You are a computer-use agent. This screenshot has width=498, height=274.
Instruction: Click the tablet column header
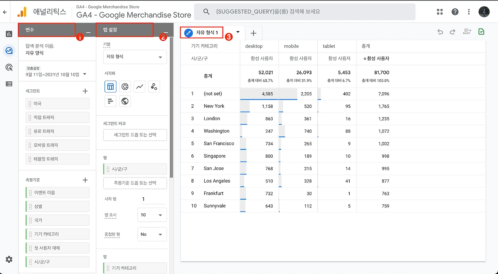click(x=329, y=46)
